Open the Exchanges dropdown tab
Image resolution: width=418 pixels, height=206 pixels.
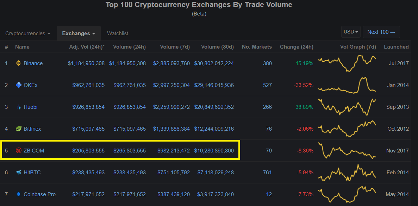tap(79, 33)
